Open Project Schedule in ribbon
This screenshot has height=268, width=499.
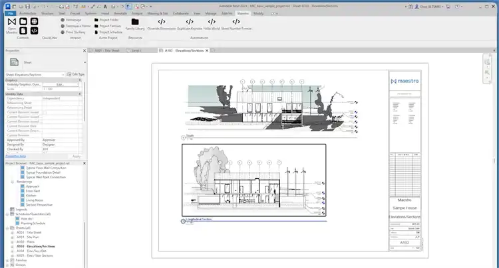(108, 32)
